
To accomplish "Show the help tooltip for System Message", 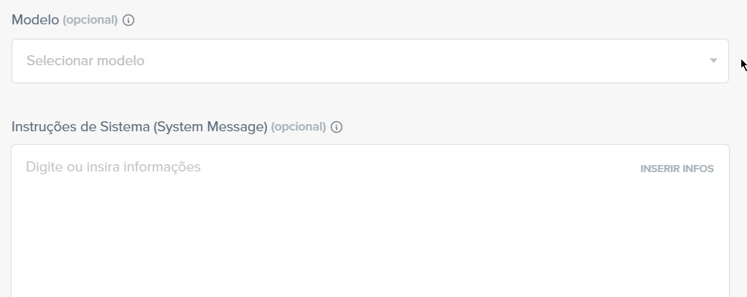I will point(337,127).
